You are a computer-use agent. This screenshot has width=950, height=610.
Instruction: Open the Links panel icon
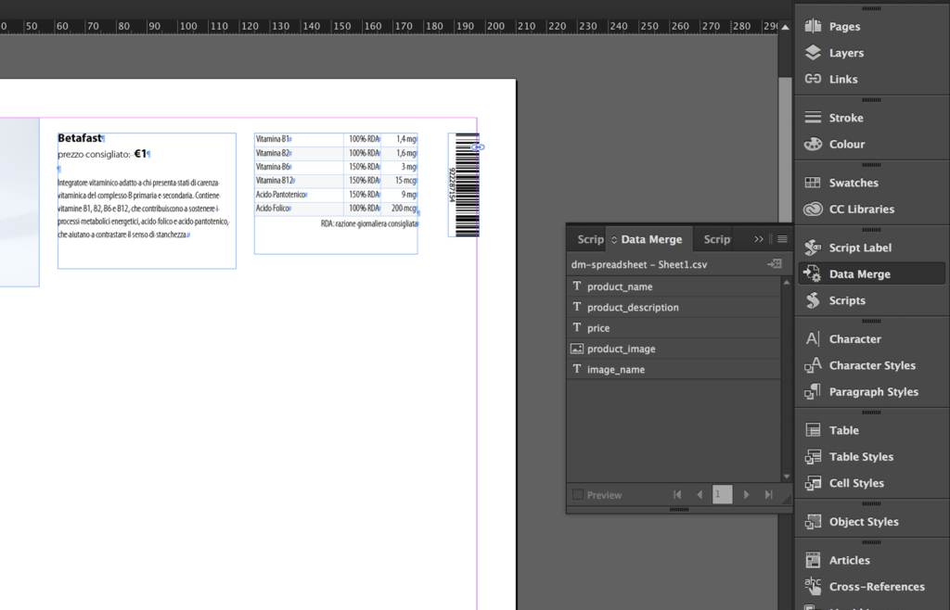point(813,79)
